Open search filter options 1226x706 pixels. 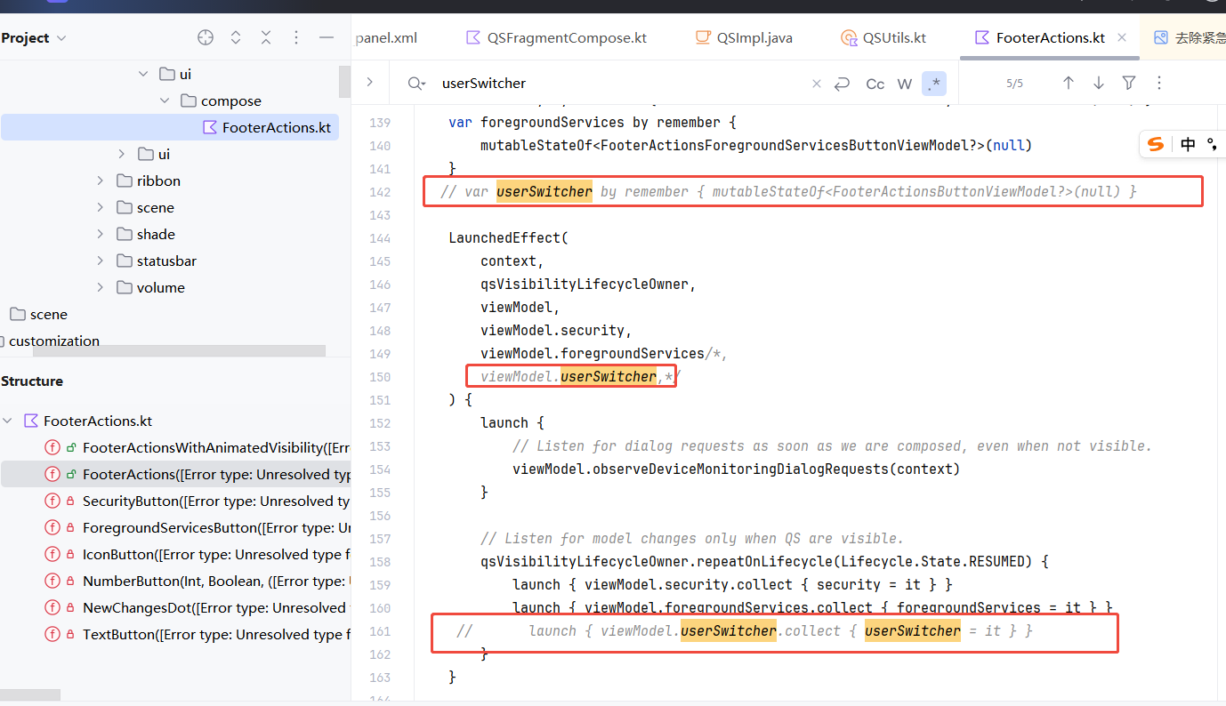coord(1129,83)
